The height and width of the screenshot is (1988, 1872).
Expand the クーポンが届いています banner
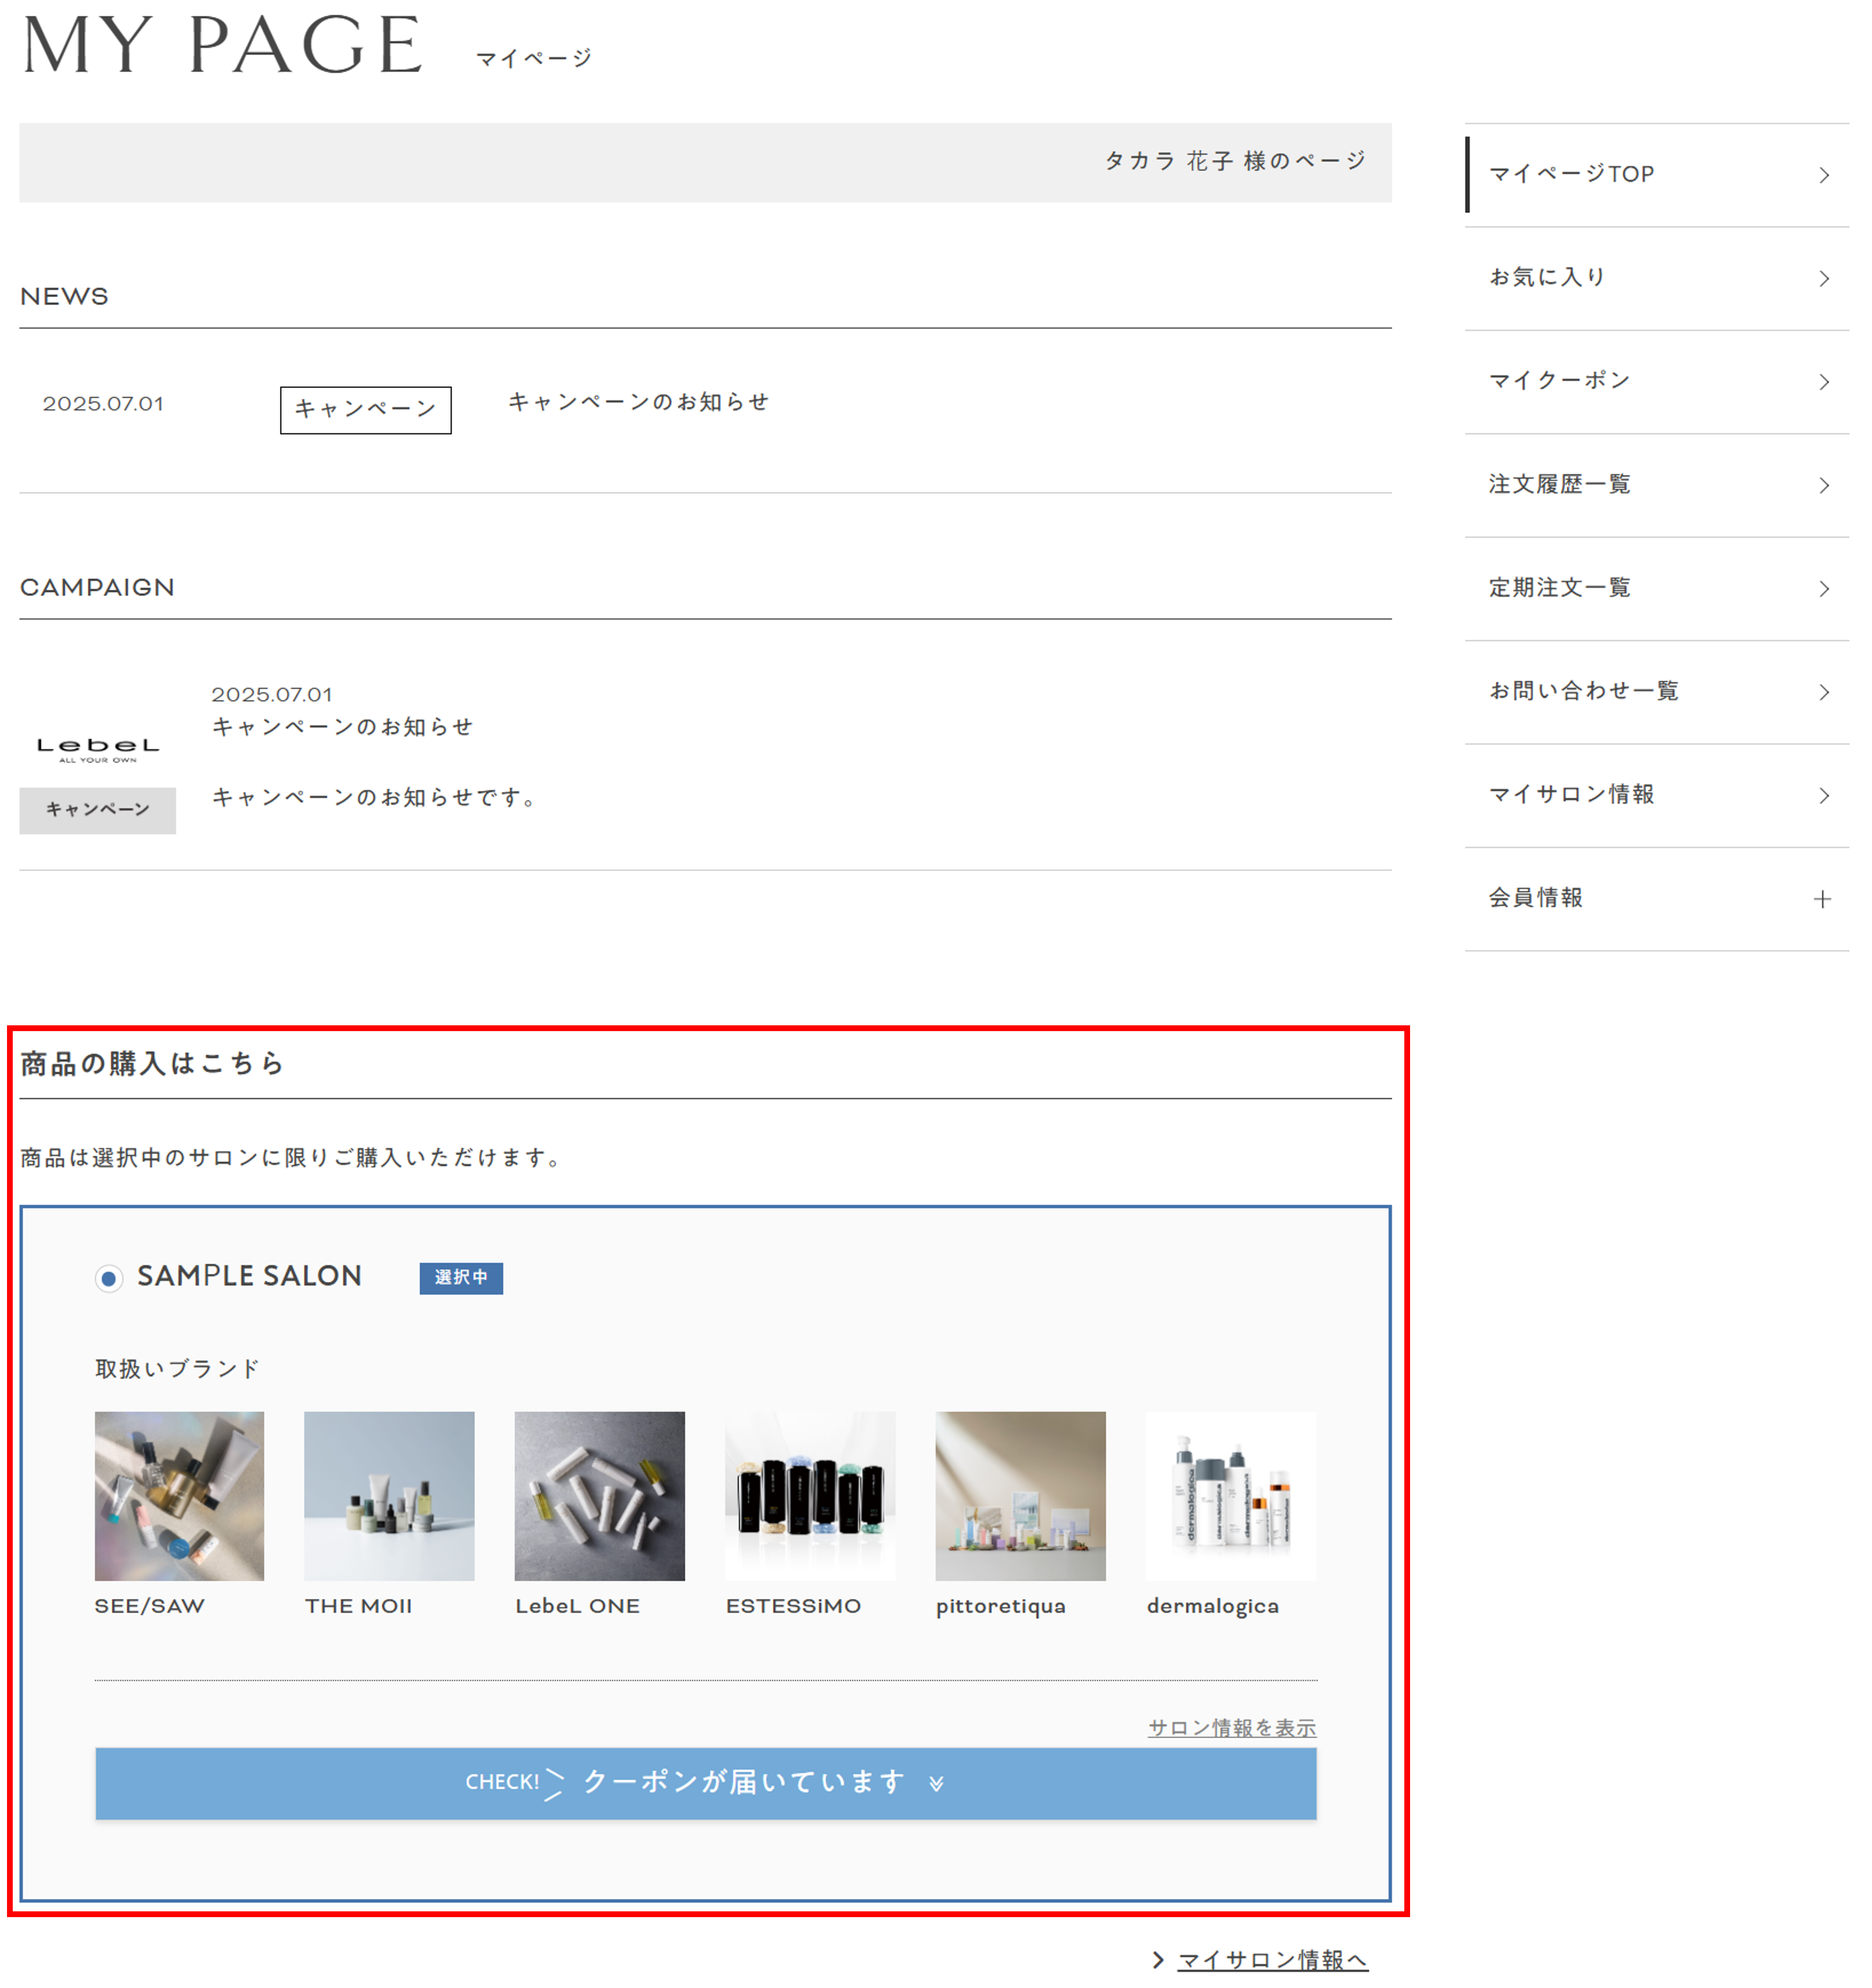click(x=705, y=1783)
